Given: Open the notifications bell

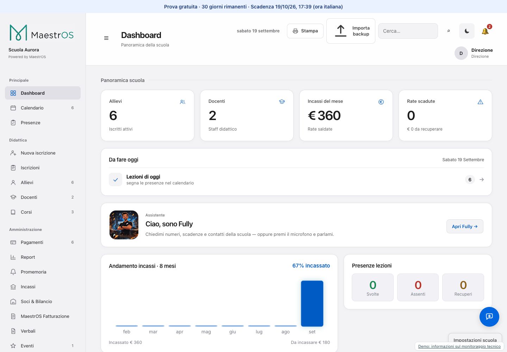Looking at the screenshot, I should [x=485, y=31].
